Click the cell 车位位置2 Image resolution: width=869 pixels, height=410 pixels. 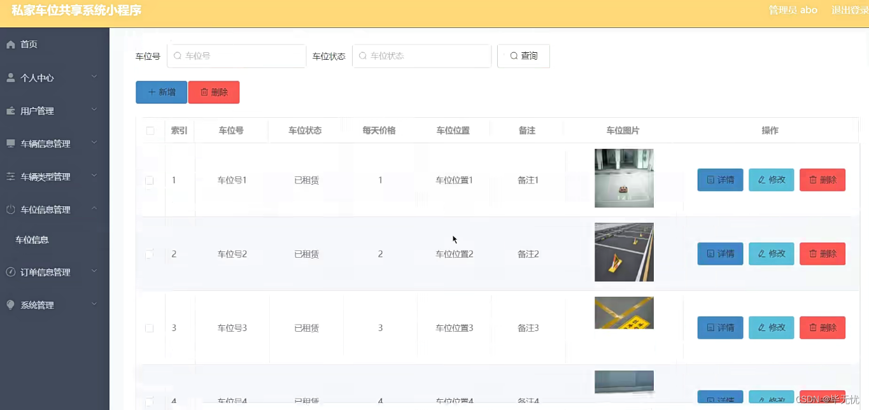click(x=454, y=254)
